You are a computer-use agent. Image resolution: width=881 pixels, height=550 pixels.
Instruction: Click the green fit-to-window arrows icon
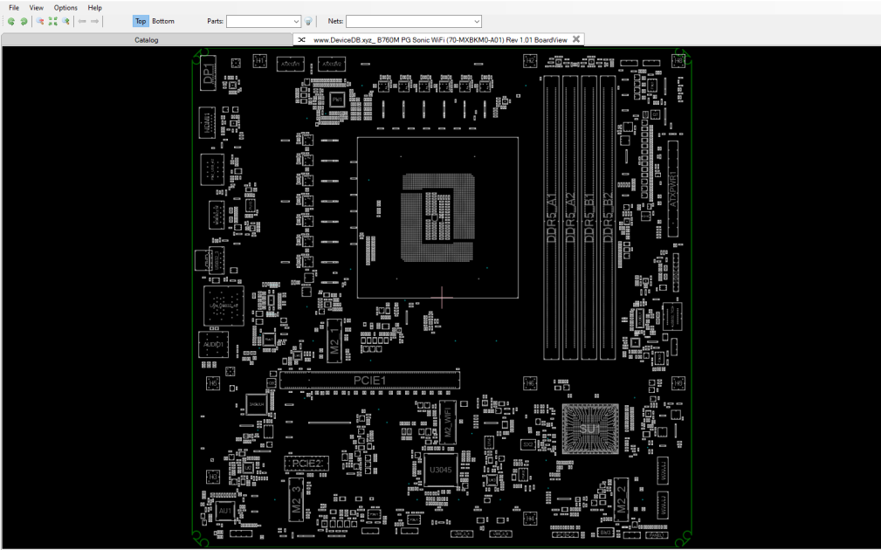[52, 21]
